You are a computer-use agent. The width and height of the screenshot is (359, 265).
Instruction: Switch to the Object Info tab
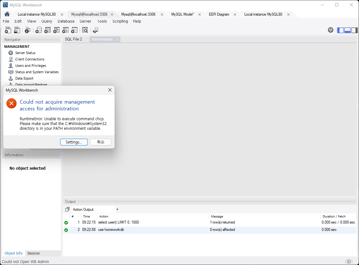[13, 253]
